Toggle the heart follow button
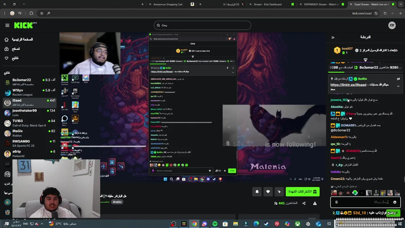405x228 pixels. [268, 192]
